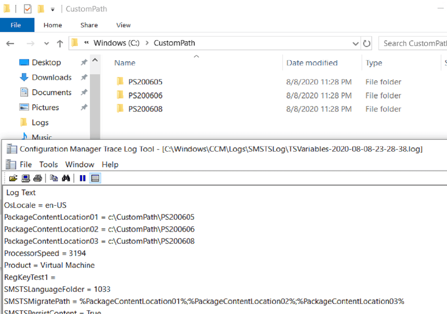Viewport: 447px width, 314px height.
Task: Expand the recent locations arrow beside Back button
Action: coord(46,43)
